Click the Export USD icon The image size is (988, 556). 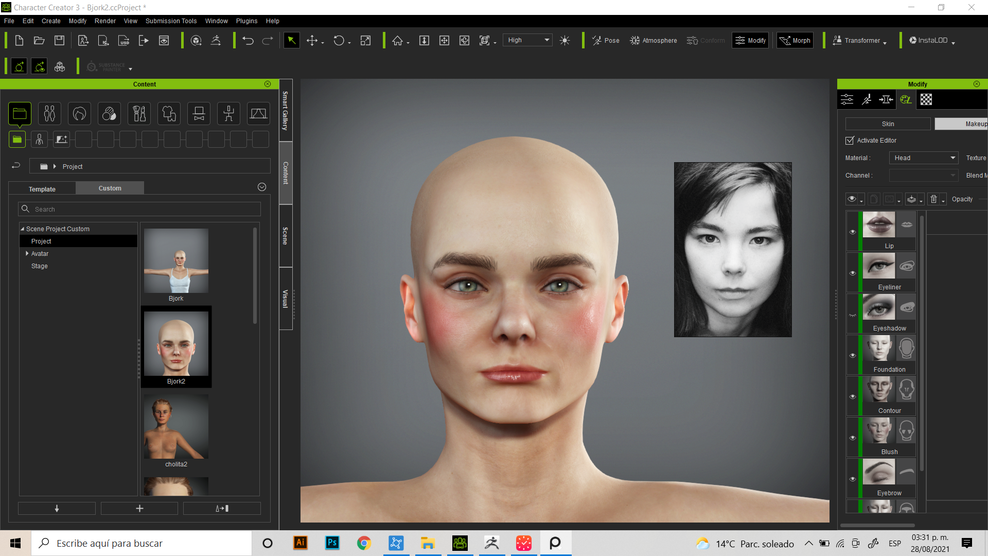click(x=124, y=41)
